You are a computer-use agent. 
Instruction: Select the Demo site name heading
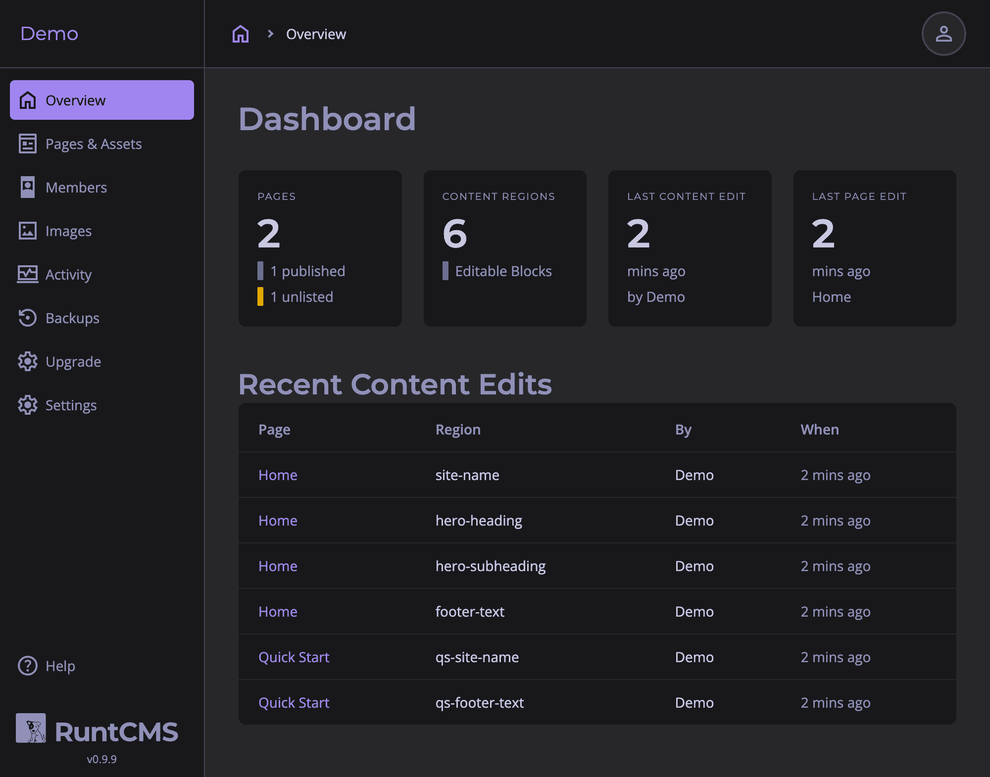tap(49, 34)
